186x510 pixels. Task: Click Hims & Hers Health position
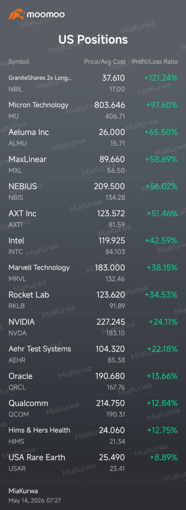(x=93, y=435)
